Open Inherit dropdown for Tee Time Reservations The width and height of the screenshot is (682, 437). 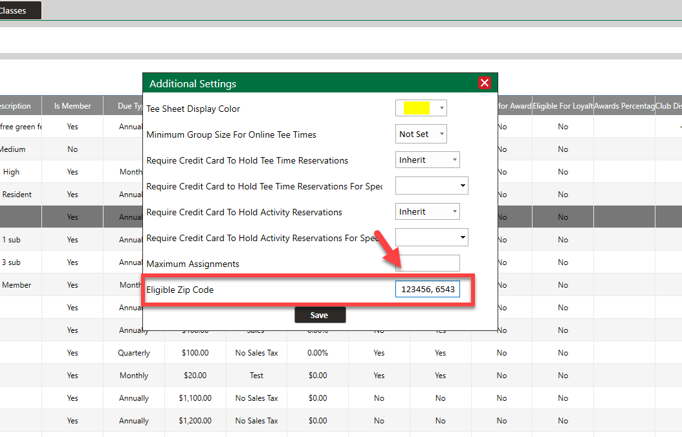click(427, 160)
